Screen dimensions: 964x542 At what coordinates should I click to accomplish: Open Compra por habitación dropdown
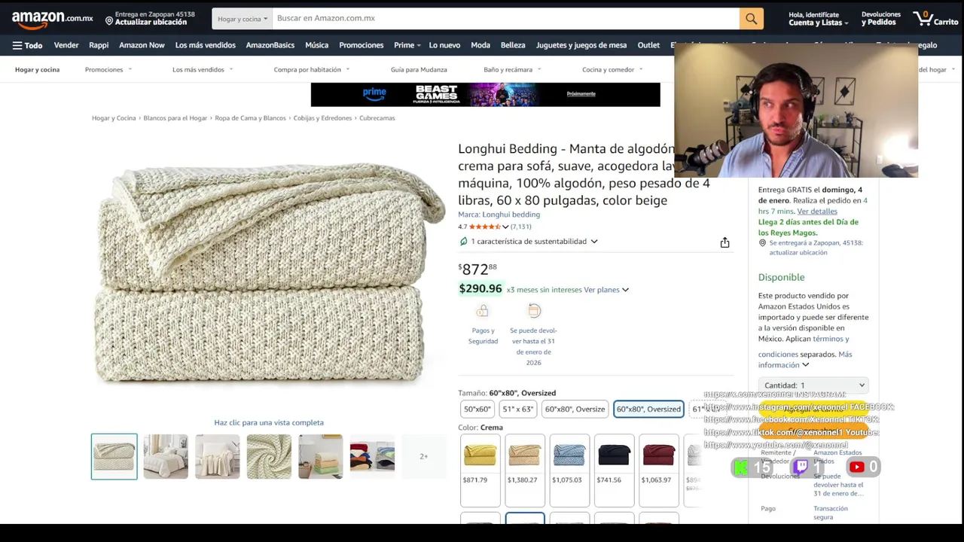[311, 69]
